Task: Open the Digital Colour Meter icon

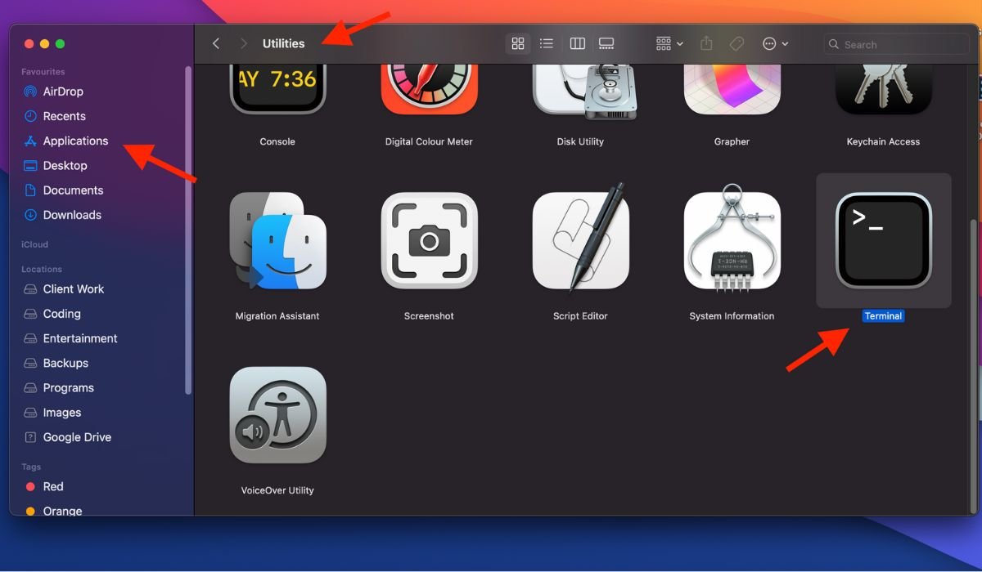Action: coord(429,89)
